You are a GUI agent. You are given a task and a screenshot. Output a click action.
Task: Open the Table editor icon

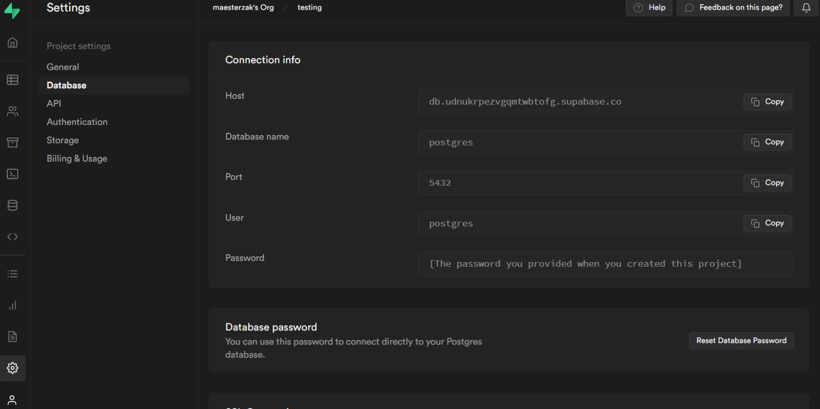[x=13, y=79]
